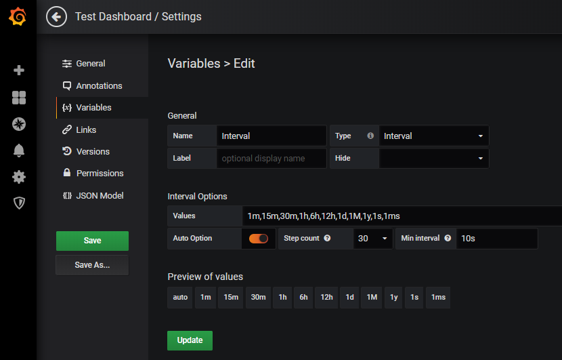This screenshot has height=360, width=562.
Task: Open the Dashboards grid icon
Action: pos(19,98)
